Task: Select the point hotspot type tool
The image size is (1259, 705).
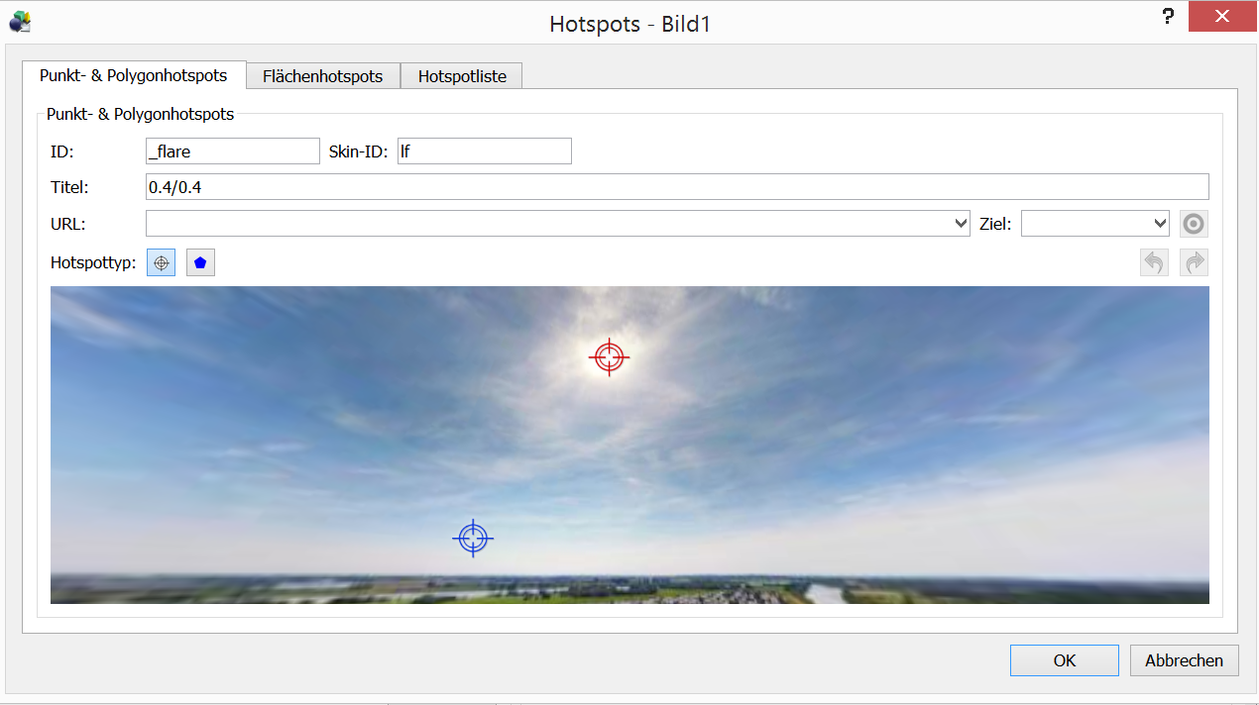Action: [162, 263]
